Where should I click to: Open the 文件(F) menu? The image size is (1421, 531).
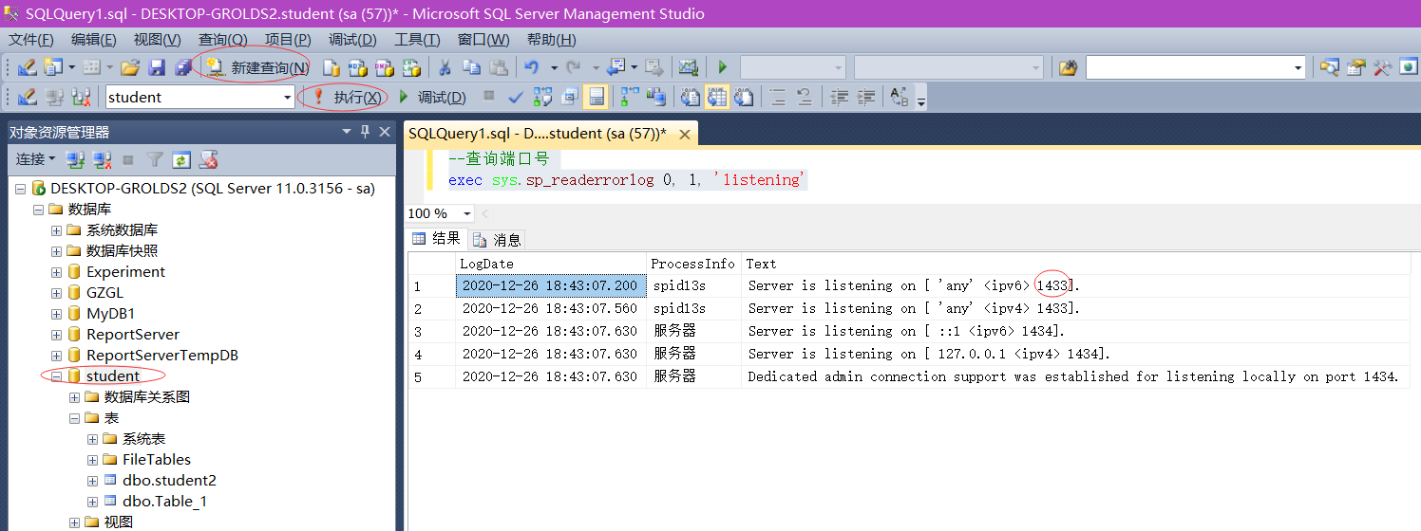coord(30,39)
